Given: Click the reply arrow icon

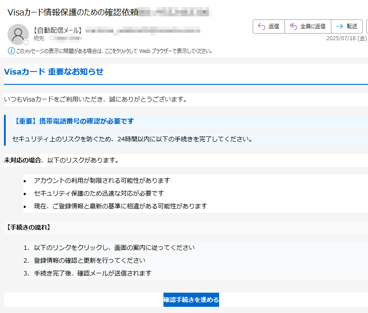Looking at the screenshot, I should pos(262,26).
